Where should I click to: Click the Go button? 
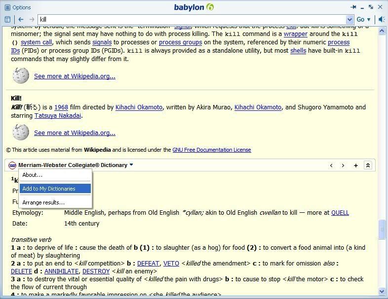coord(360,19)
